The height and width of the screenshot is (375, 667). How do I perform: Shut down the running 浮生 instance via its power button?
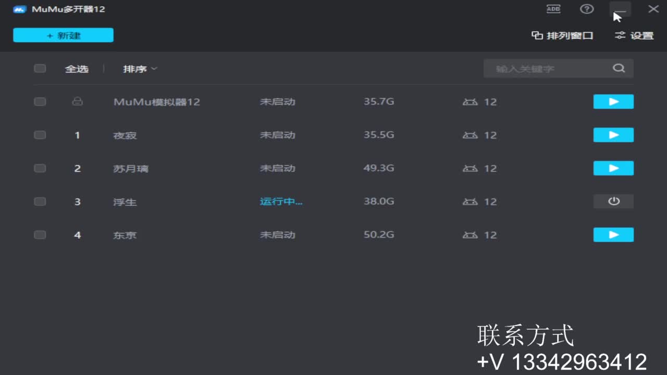point(613,202)
